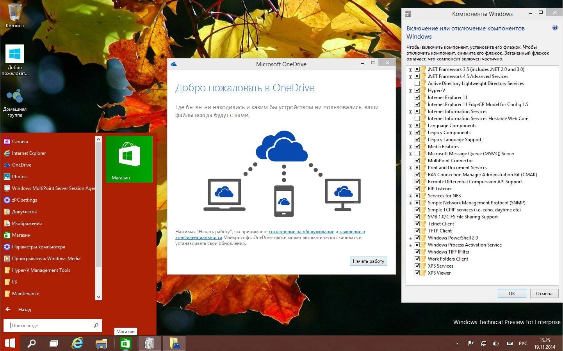Expand the .NET Framework 3.5 node
This screenshot has height=351, width=563.
coord(410,70)
